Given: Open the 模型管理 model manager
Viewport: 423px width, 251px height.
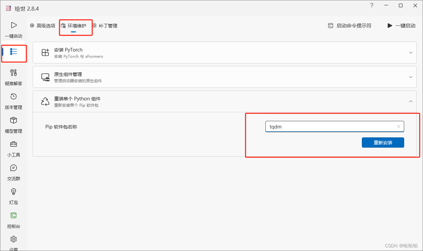Looking at the screenshot, I should pos(14,125).
